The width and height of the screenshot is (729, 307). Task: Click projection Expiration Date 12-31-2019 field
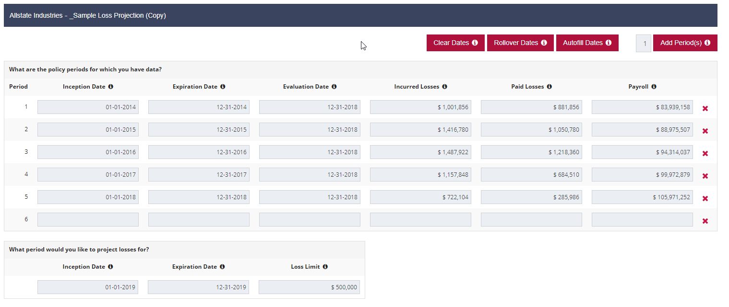click(x=198, y=287)
